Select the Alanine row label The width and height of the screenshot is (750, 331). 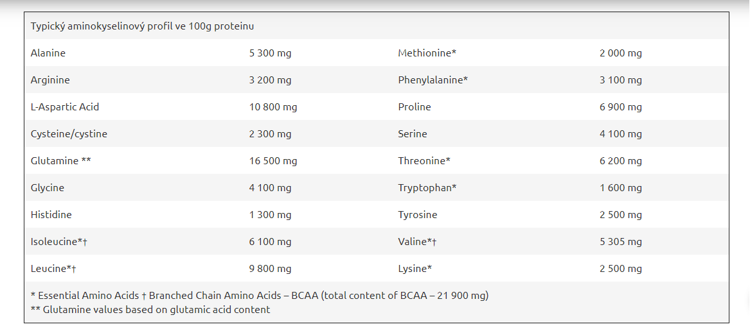[x=48, y=53]
